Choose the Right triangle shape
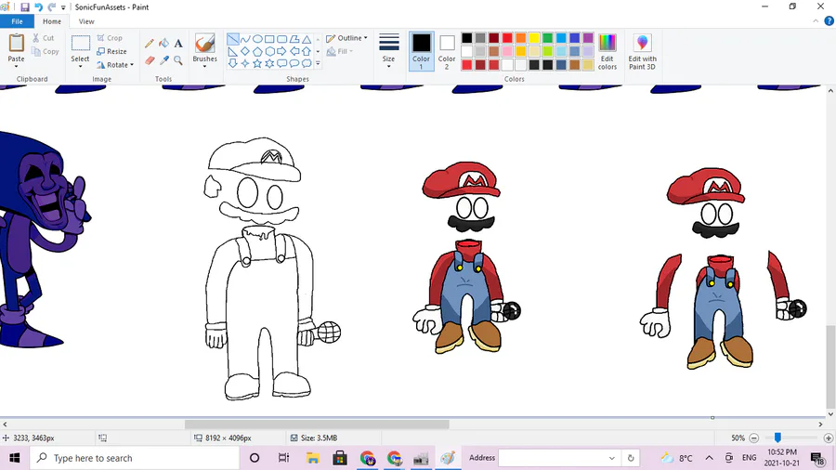The image size is (836, 470). pos(233,52)
